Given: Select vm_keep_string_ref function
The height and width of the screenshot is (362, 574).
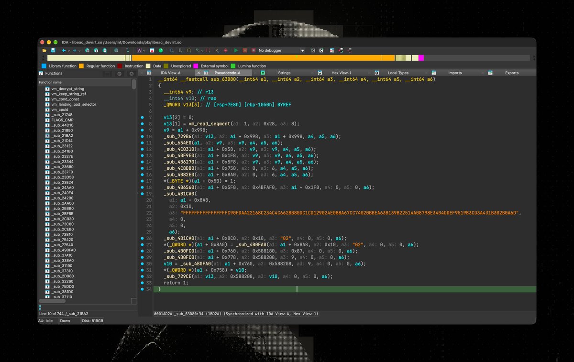Looking at the screenshot, I should [x=69, y=94].
